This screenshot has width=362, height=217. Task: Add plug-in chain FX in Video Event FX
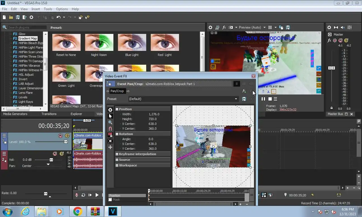[x=244, y=91]
